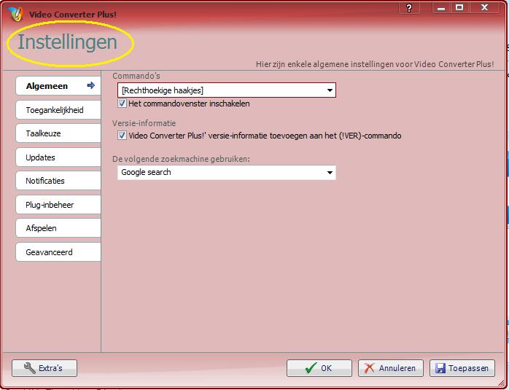Uncheck the versie-informatie toevoegen checkbox
Image resolution: width=509 pixels, height=390 pixels.
(x=122, y=136)
